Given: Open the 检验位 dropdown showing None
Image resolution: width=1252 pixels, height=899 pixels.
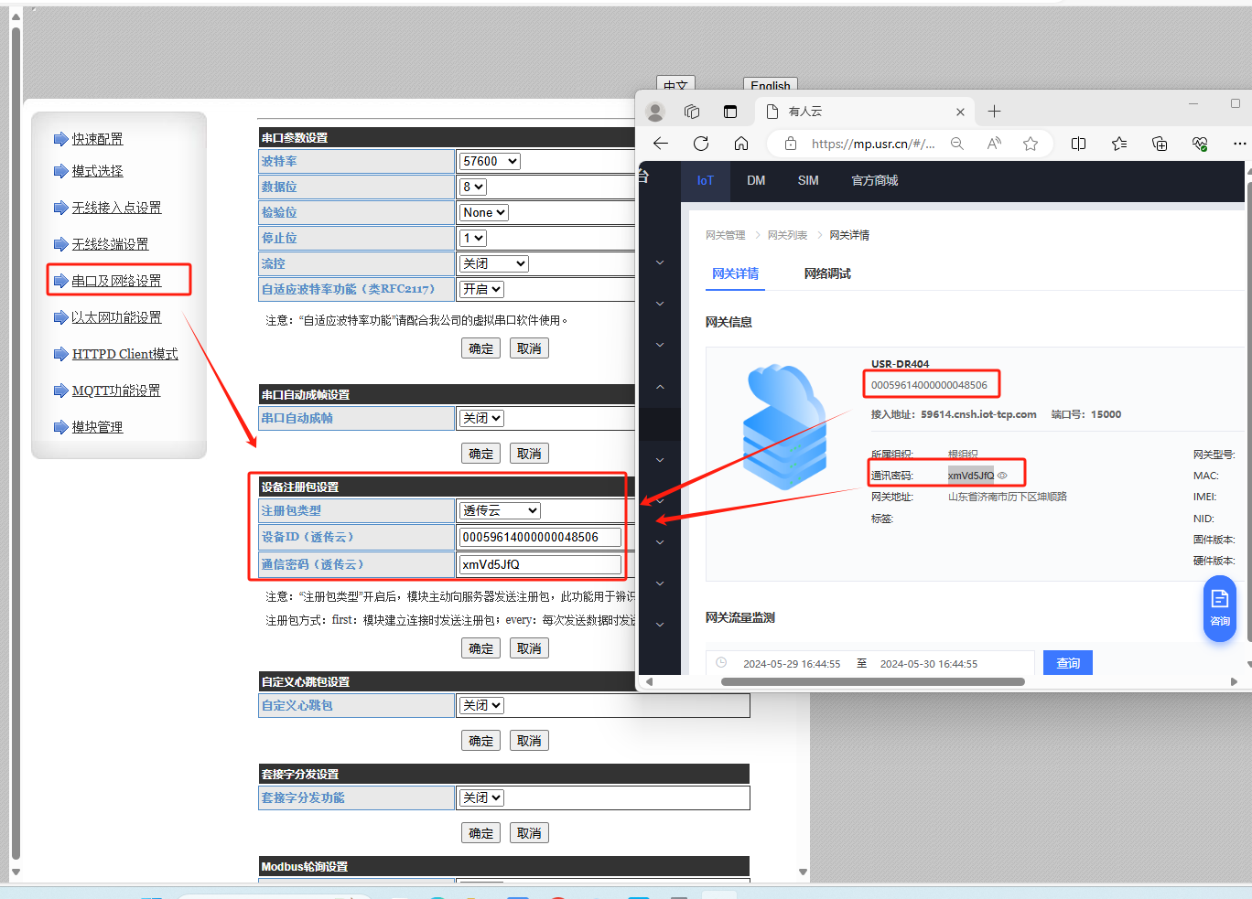Looking at the screenshot, I should 484,212.
